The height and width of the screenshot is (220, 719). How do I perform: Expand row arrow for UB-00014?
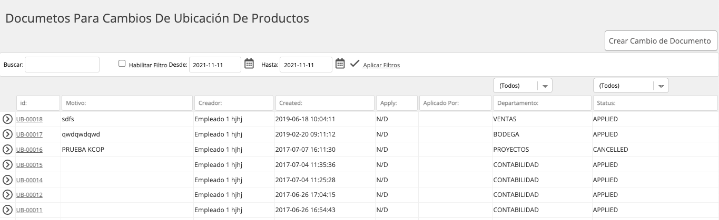point(8,180)
